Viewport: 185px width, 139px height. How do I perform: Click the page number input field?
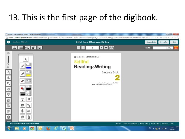tap(92, 48)
